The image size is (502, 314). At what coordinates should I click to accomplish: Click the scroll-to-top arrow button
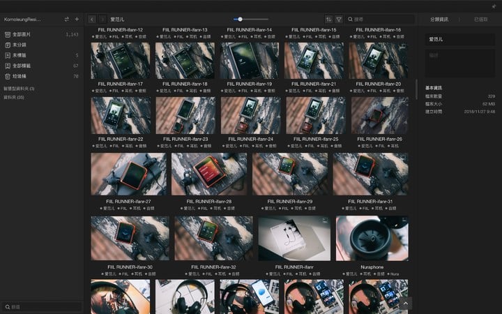pyautogui.click(x=406, y=303)
